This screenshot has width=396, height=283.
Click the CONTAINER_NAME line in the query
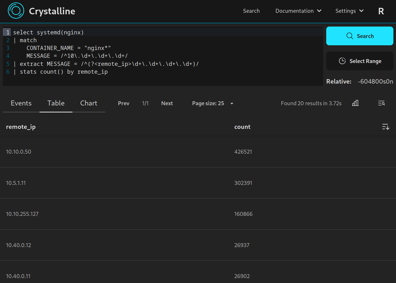pos(69,48)
